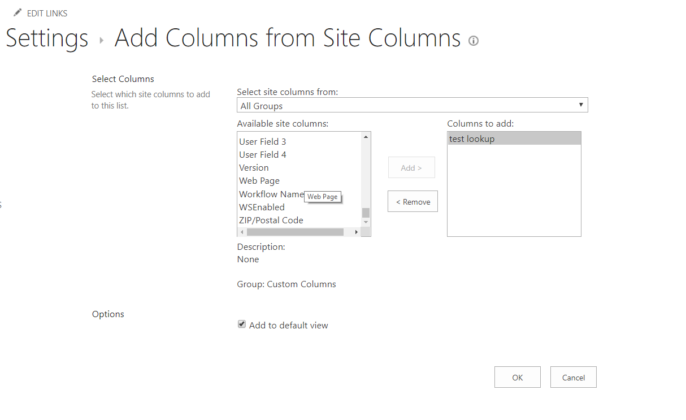Image resolution: width=686 pixels, height=420 pixels.
Task: Click the info icon beside page title
Action: pyautogui.click(x=474, y=41)
